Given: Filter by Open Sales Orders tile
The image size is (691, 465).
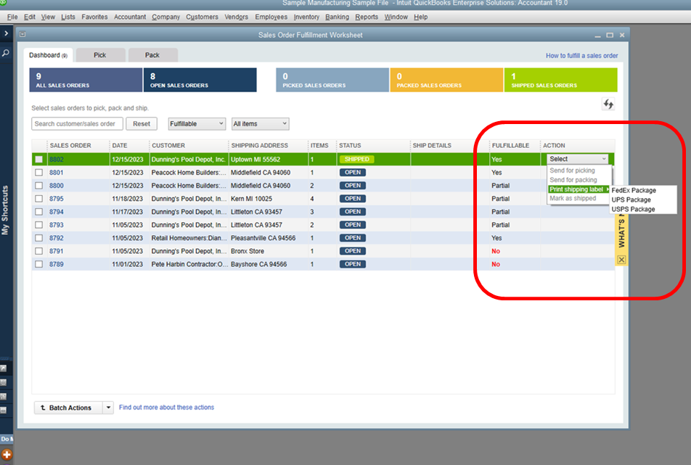Looking at the screenshot, I should (x=200, y=80).
